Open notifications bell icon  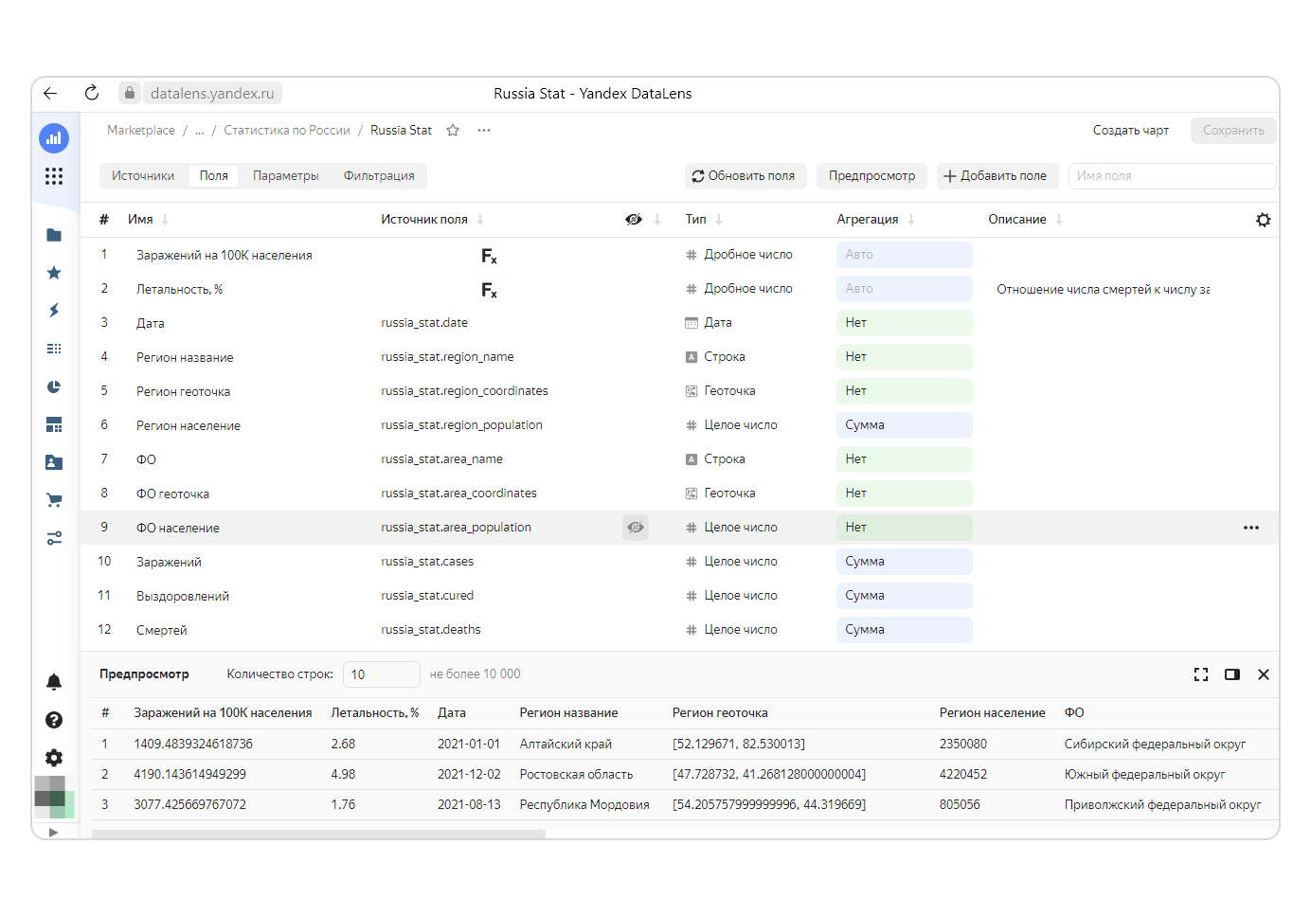point(54,682)
